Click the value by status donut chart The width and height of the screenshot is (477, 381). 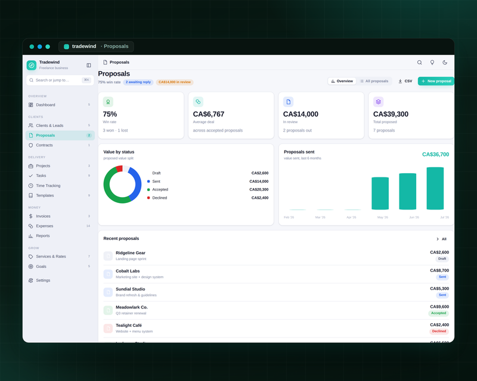click(122, 185)
